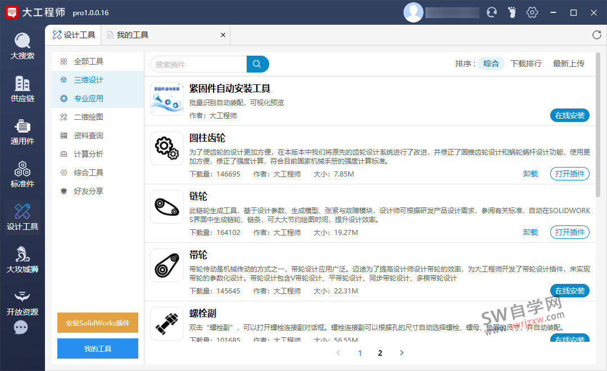Refresh the plugin list with the refresh icon
This screenshot has width=607, height=371.
pyautogui.click(x=596, y=34)
